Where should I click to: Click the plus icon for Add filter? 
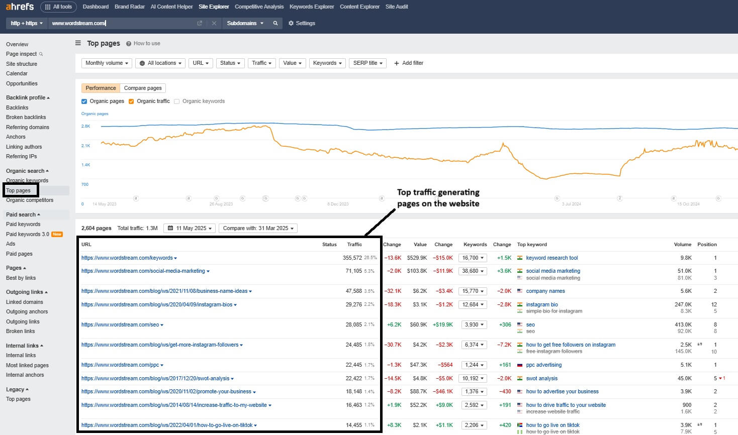tap(397, 63)
